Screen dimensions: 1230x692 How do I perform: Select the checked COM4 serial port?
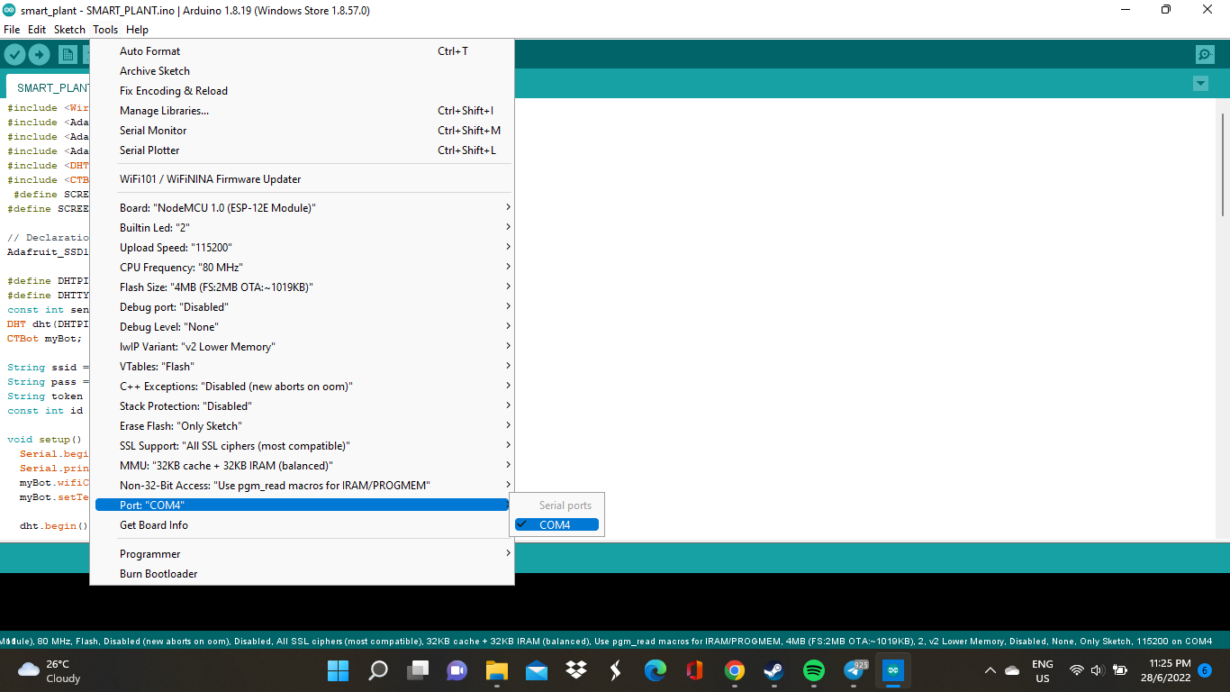(556, 524)
